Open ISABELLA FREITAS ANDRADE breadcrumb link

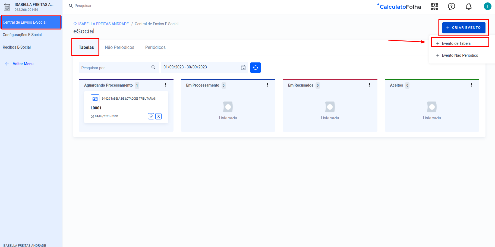click(x=103, y=24)
